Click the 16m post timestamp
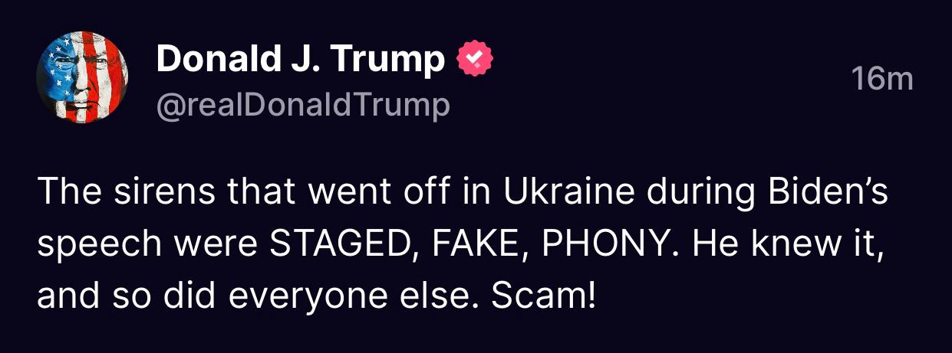 pyautogui.click(x=882, y=78)
